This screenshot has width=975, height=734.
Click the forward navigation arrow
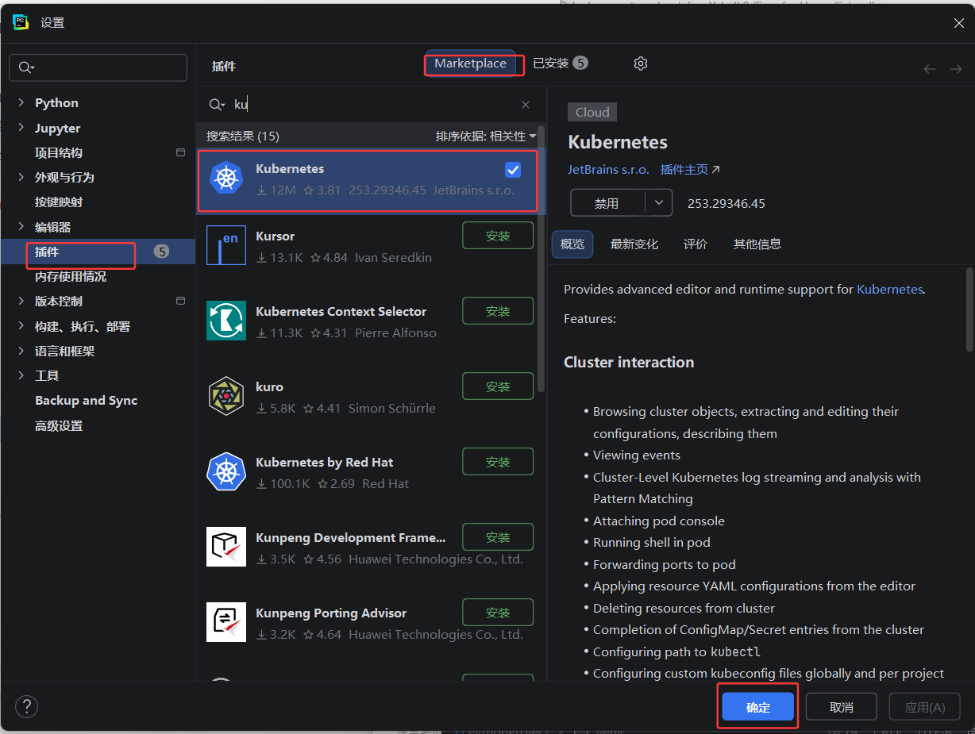pos(955,69)
